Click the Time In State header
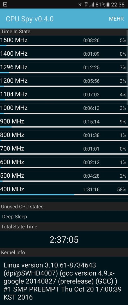This screenshot has width=128, height=305. click(x=16, y=31)
